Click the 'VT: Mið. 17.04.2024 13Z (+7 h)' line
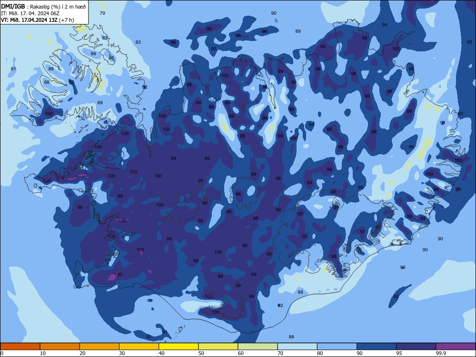This screenshot has height=357, width=476. (x=37, y=20)
